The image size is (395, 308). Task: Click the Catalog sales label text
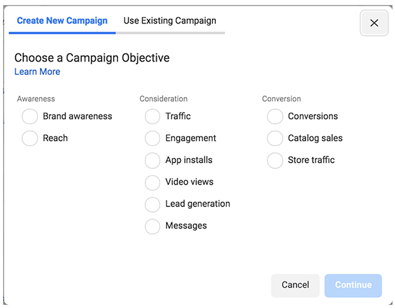(315, 138)
